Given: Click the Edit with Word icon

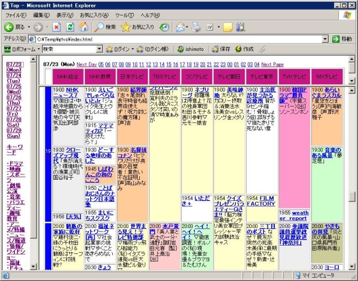Looking at the screenshot, I should pos(210,27).
